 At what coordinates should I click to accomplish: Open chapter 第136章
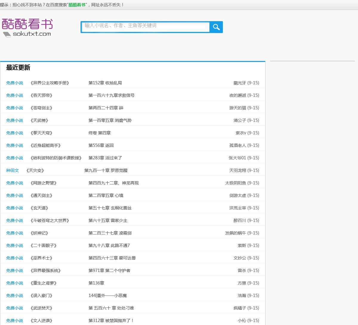pyautogui.click(x=96, y=283)
